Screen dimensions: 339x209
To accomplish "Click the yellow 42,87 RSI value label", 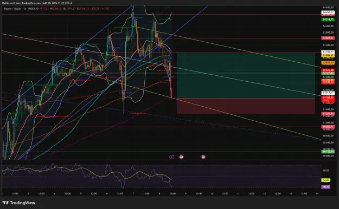I will (326, 180).
